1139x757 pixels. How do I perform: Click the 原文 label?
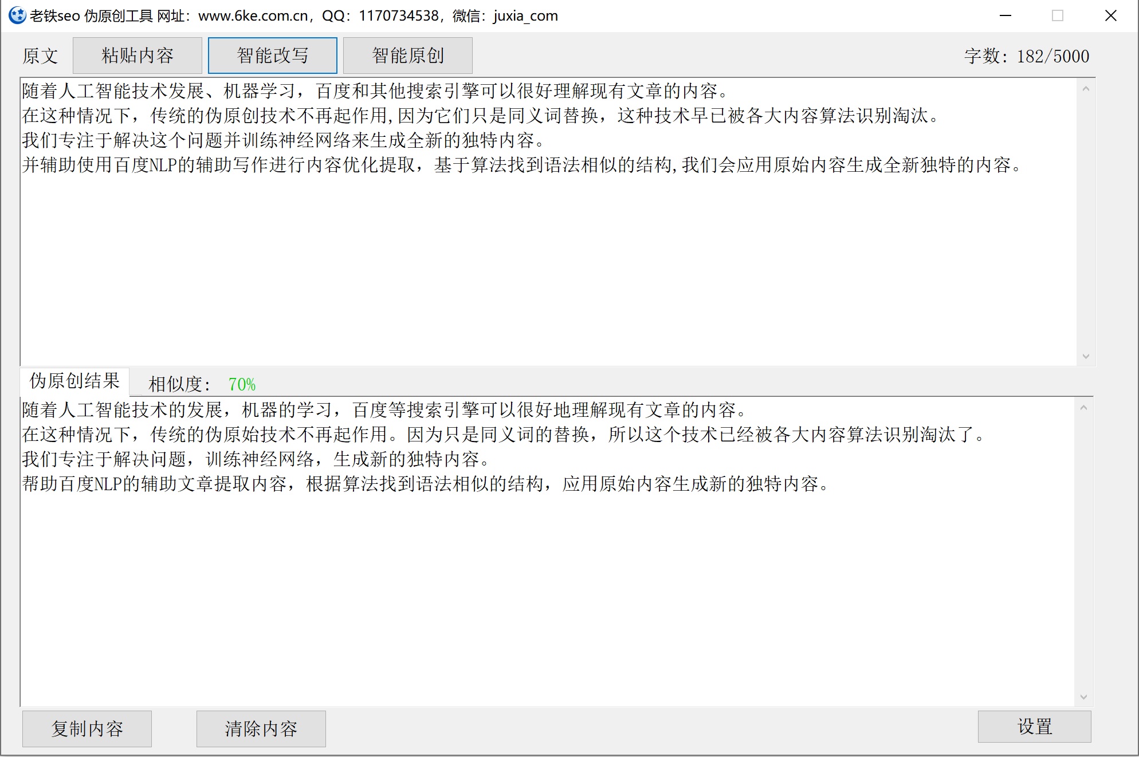click(x=40, y=56)
